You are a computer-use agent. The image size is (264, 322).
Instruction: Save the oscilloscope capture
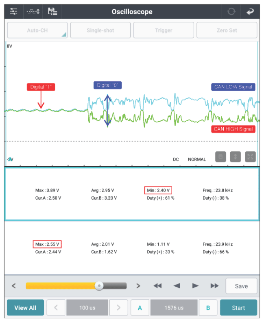coord(241,286)
